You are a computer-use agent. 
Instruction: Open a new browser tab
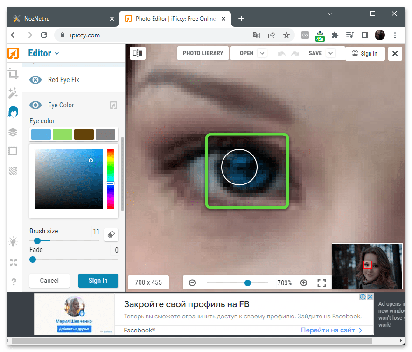pos(241,19)
